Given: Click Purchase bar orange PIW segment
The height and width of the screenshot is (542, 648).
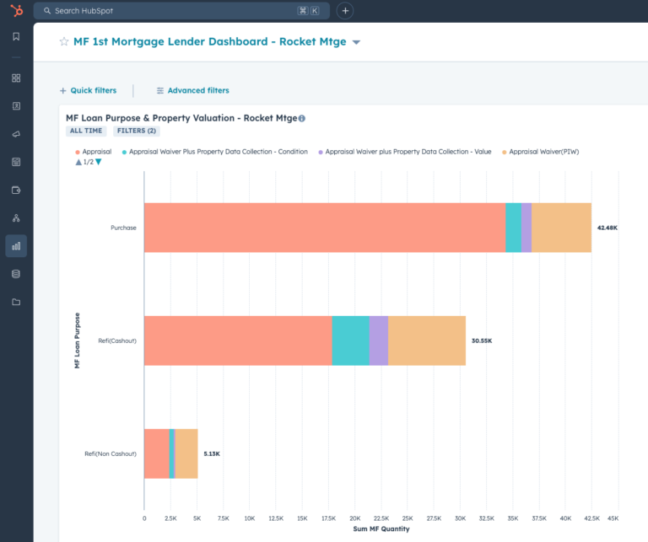Looking at the screenshot, I should 561,228.
